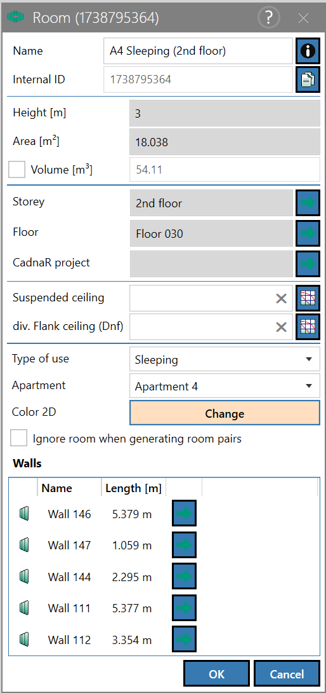The image size is (326, 693).
Task: Open the Suspended ceiling library icon
Action: coord(308,298)
